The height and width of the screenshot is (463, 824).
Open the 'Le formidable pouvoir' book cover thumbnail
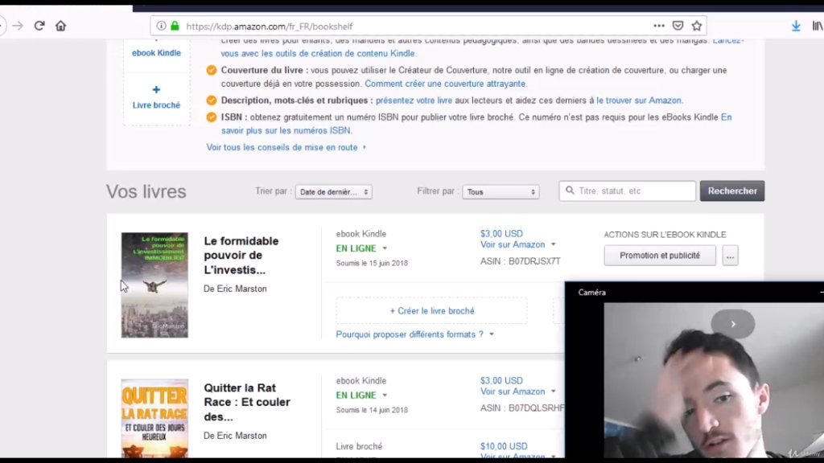(x=154, y=285)
